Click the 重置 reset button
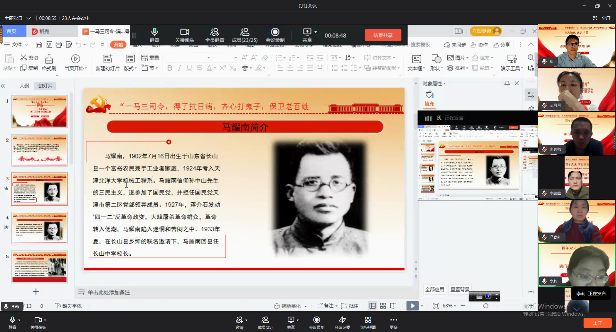Screen dimensions: 616x332 150,58
